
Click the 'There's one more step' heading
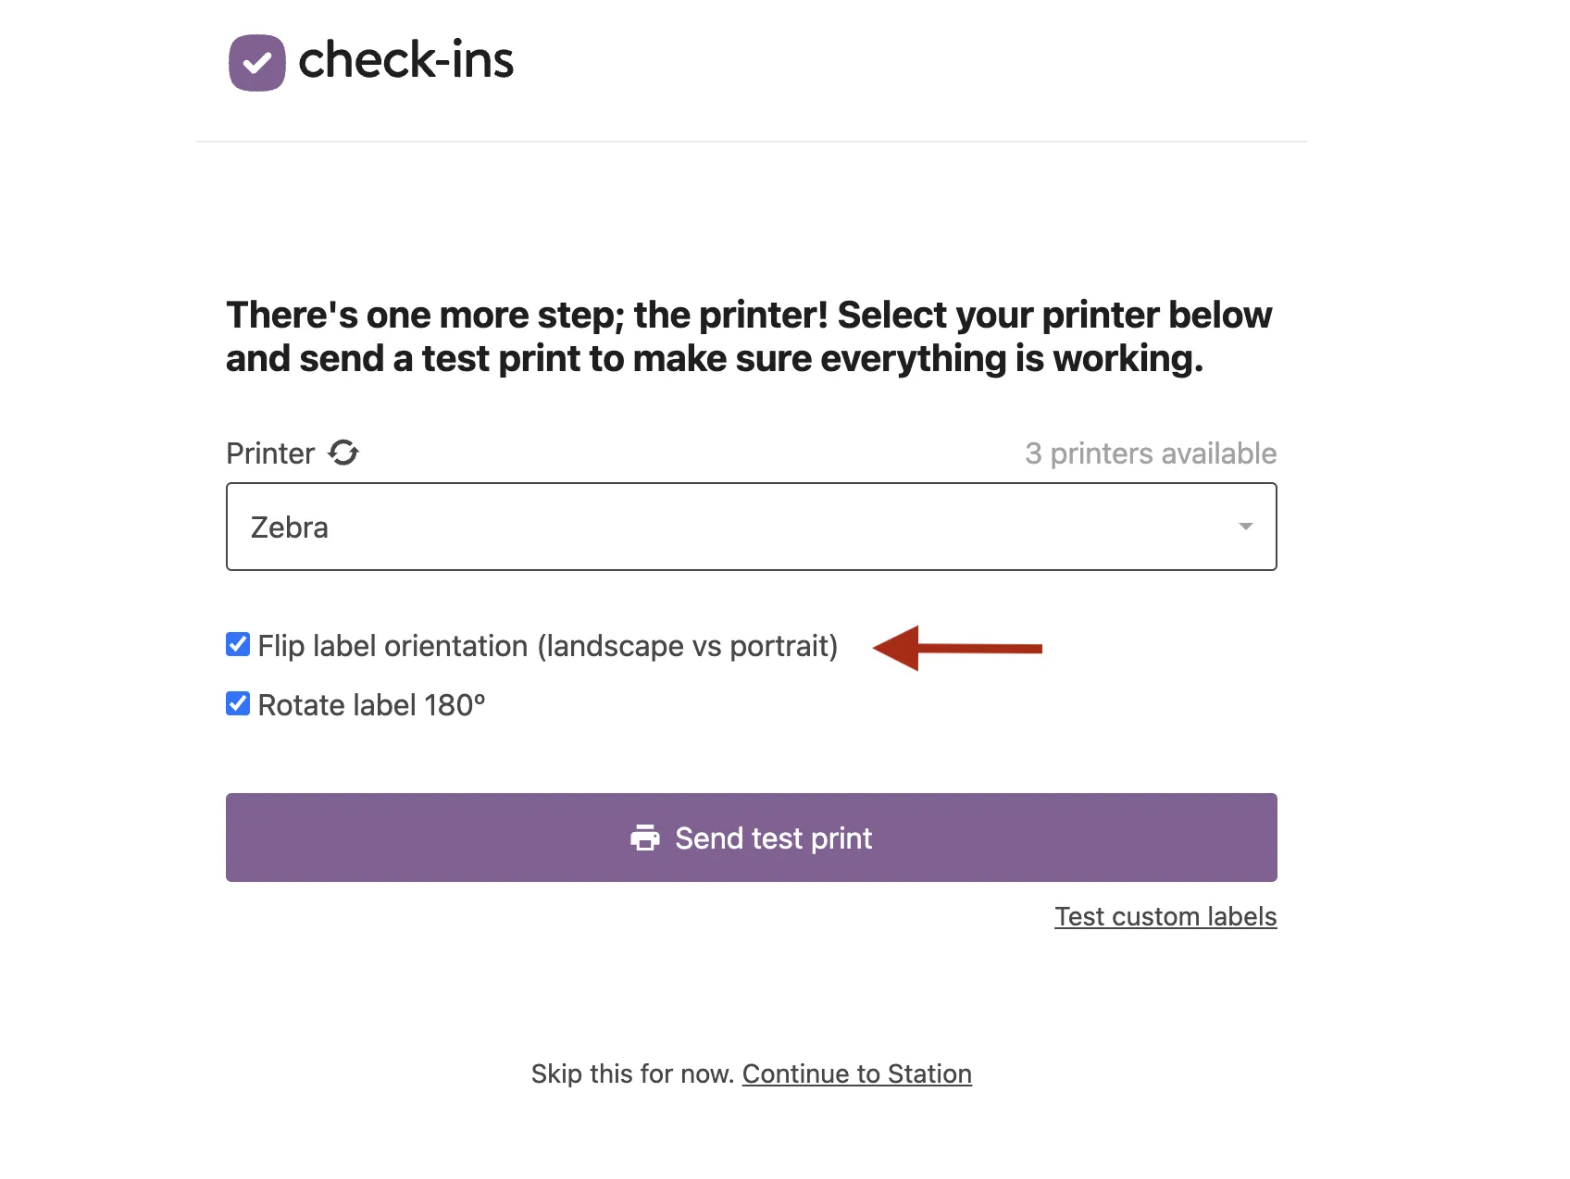pos(748,337)
